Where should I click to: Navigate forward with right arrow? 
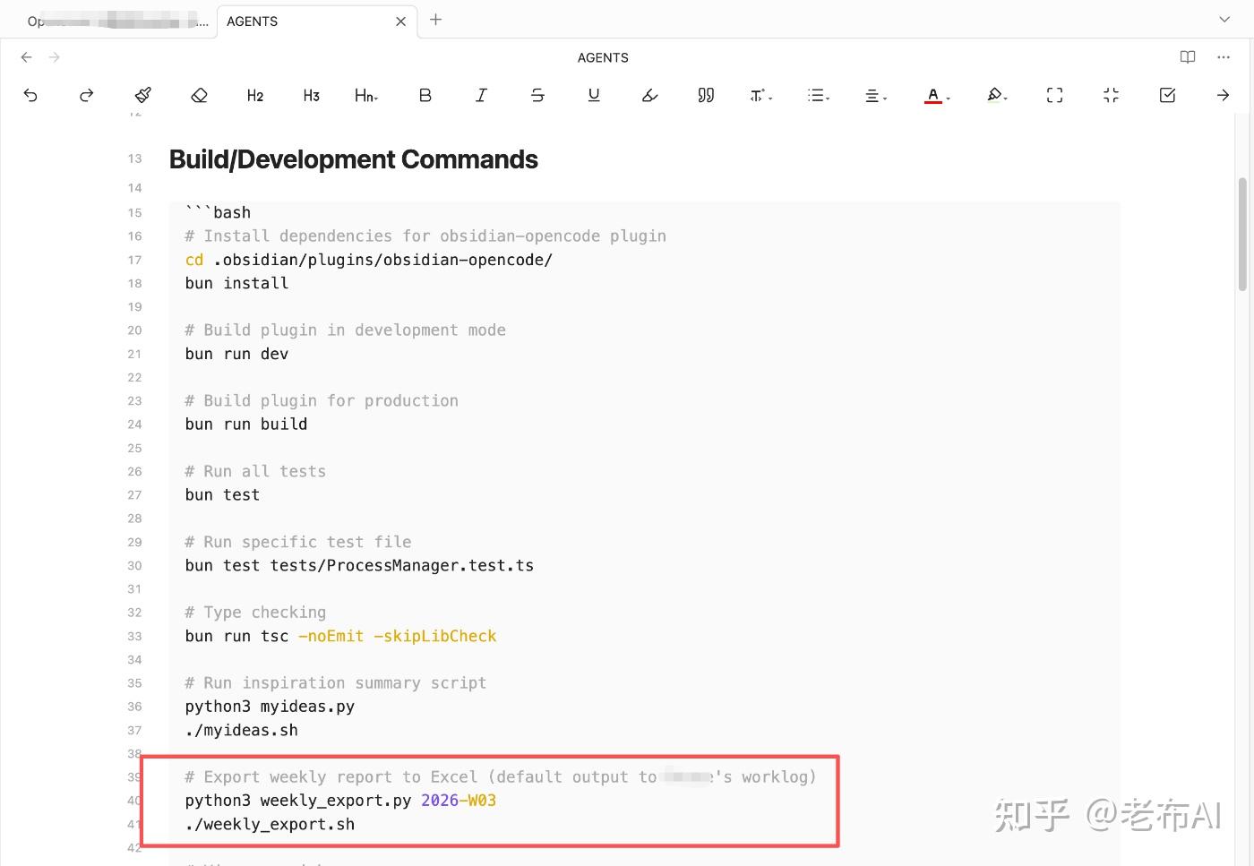pos(55,57)
